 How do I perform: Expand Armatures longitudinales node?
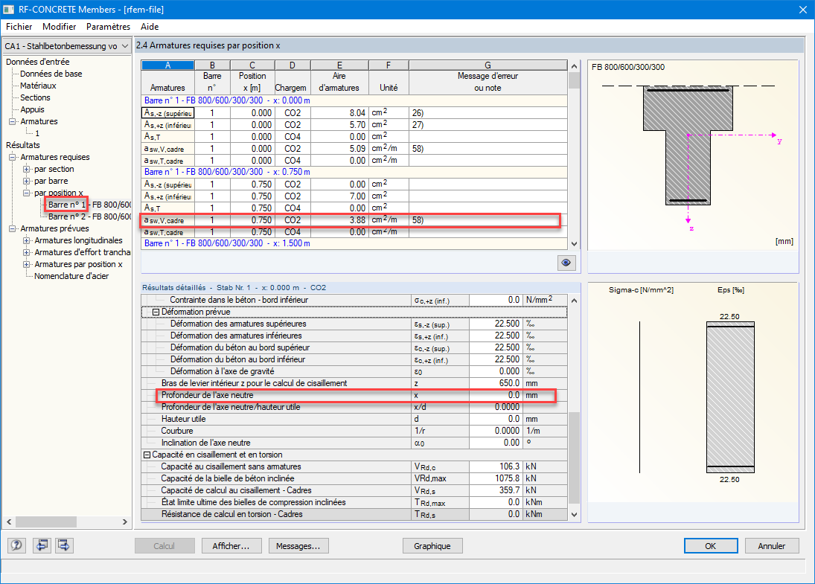click(x=26, y=240)
